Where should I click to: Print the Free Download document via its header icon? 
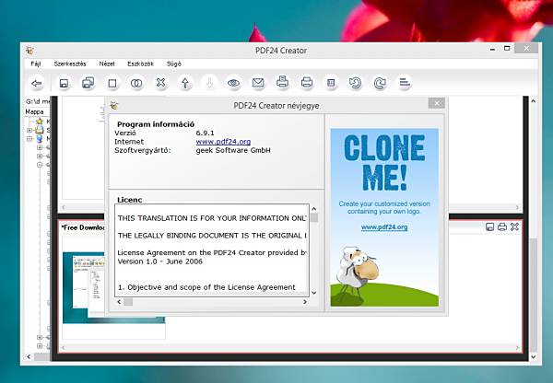[x=502, y=226]
